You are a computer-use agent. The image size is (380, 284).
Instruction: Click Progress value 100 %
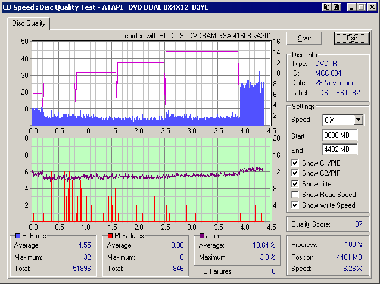(354, 245)
